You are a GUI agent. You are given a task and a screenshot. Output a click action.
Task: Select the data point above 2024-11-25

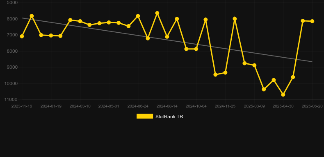coord(225,73)
